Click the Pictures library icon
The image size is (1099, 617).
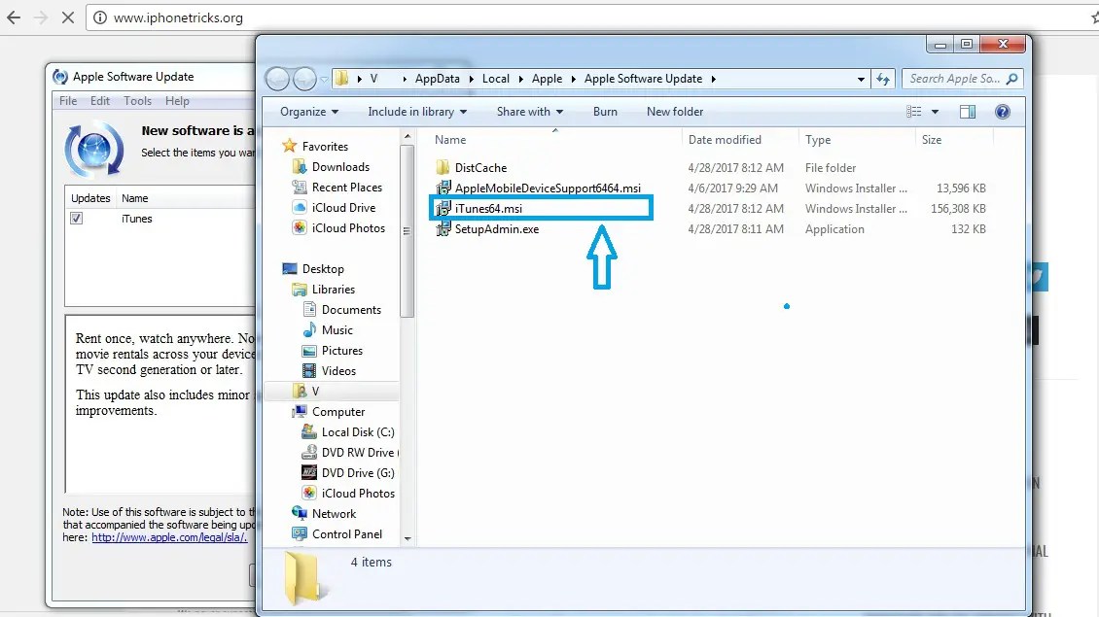pos(309,350)
